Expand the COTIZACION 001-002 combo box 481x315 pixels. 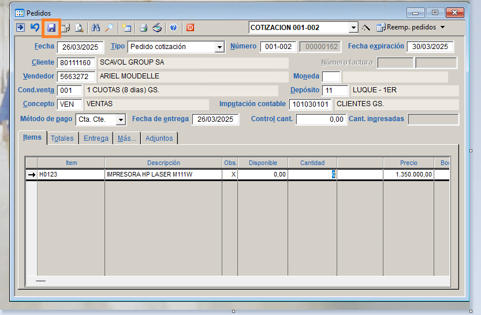(353, 28)
